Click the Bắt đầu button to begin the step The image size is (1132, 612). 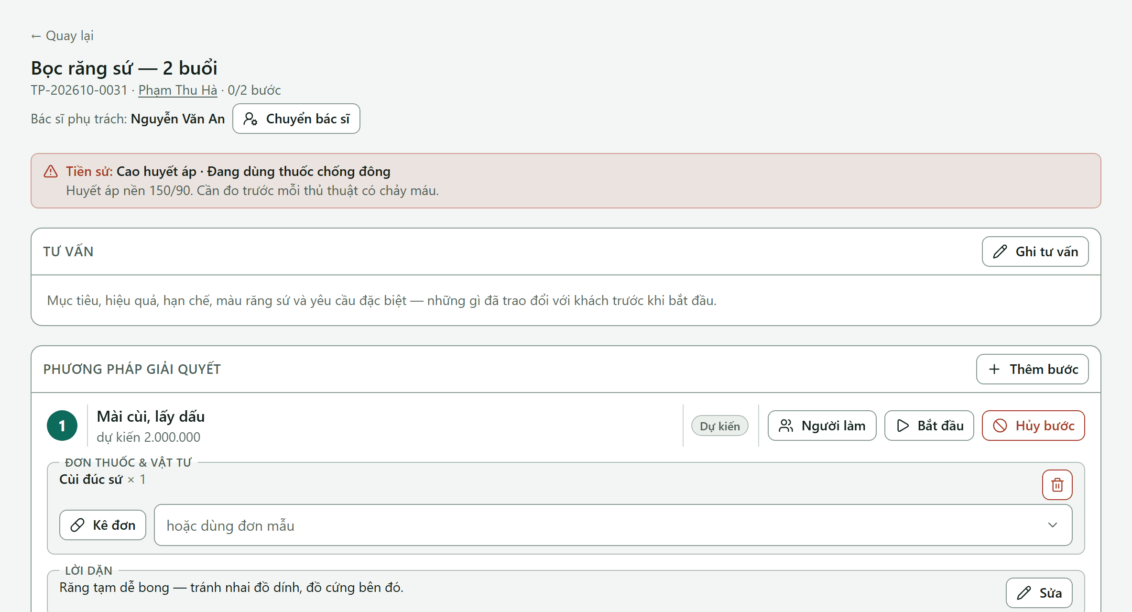click(929, 426)
